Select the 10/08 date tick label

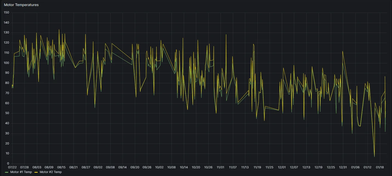(171, 167)
